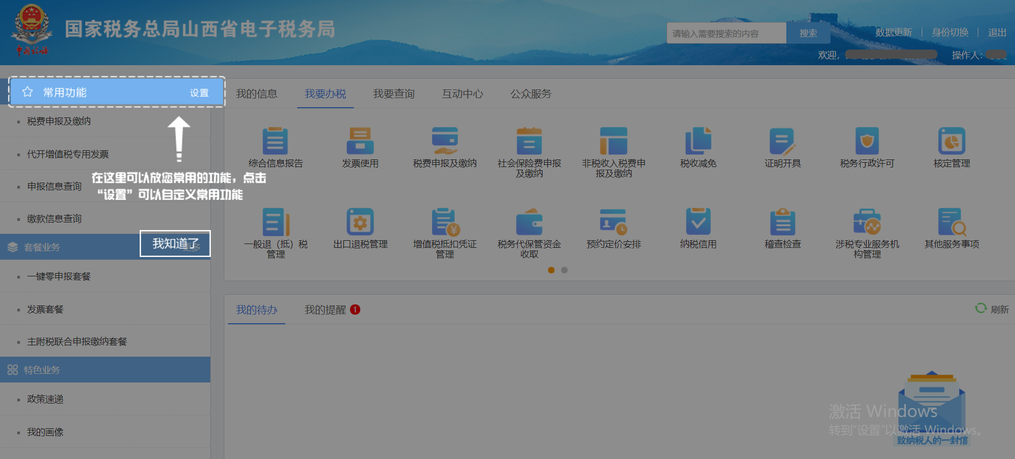Switch to 我的信息 tab
The image size is (1015, 459).
257,94
